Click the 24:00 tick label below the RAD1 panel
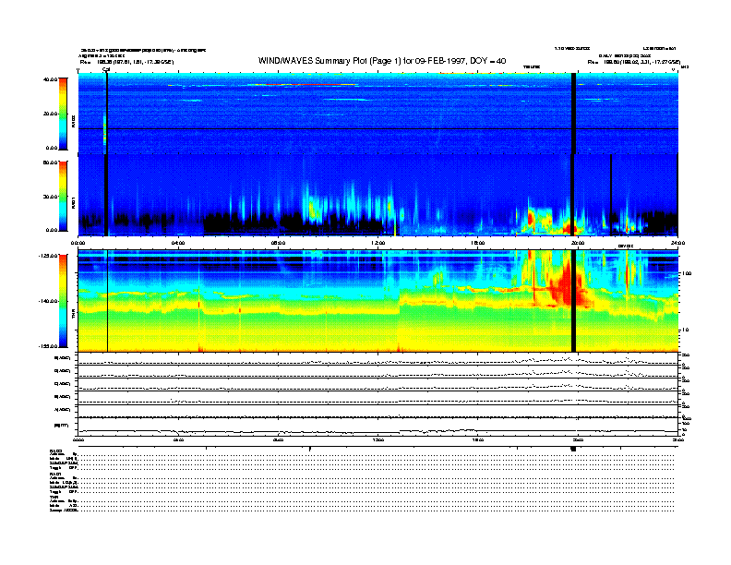Screen dimensions: 731x565 tap(677, 243)
